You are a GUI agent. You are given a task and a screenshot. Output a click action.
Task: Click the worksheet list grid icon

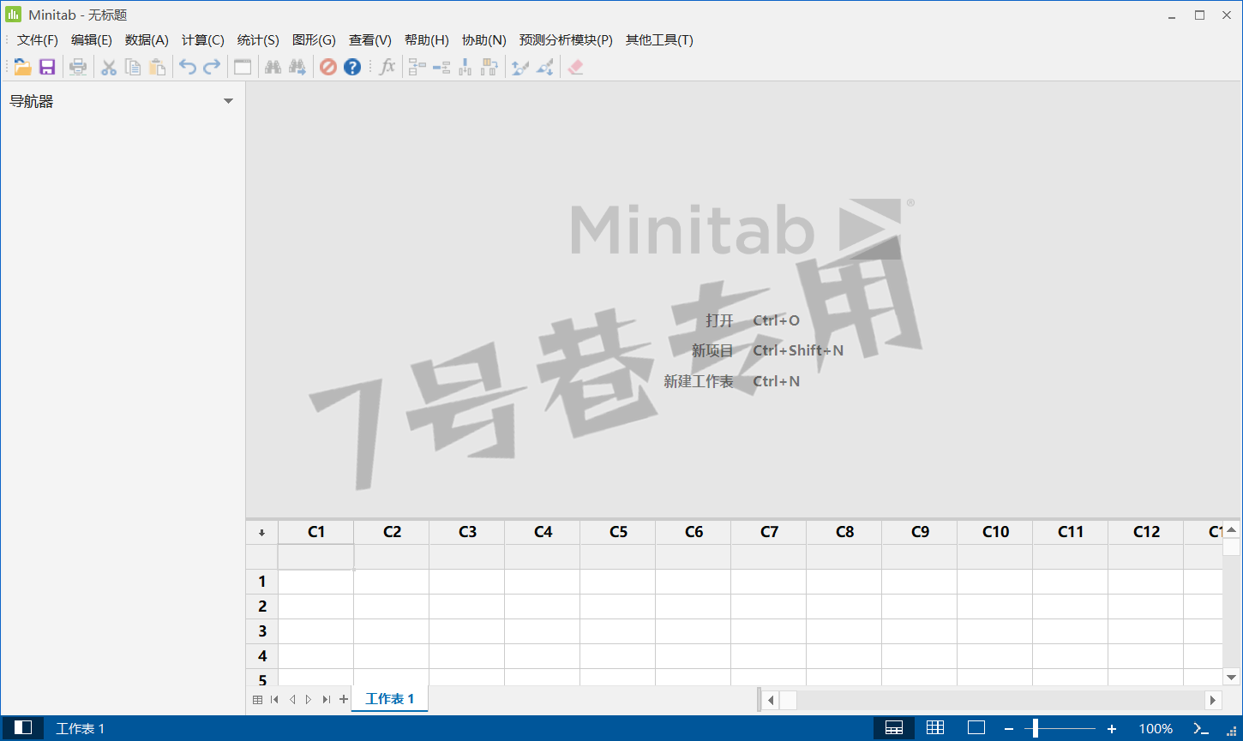pyautogui.click(x=257, y=700)
